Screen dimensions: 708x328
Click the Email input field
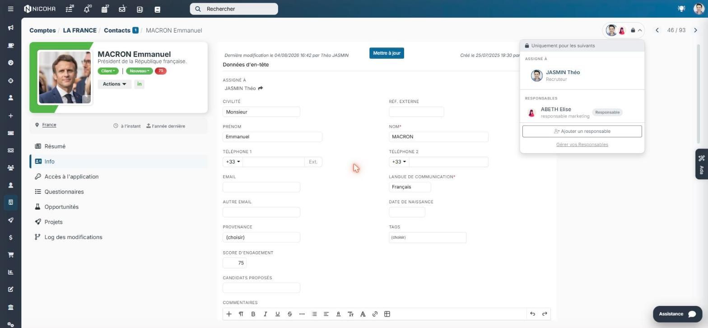point(261,187)
